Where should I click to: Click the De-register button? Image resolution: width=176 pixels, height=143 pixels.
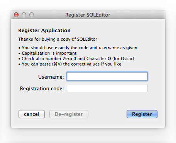coord(69,114)
